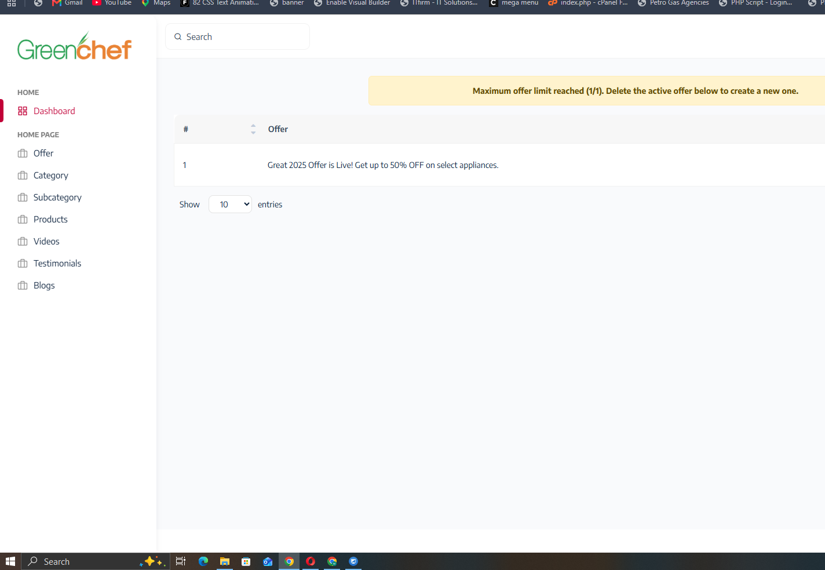Navigate to Products in sidebar
The width and height of the screenshot is (825, 570).
pyautogui.click(x=50, y=220)
